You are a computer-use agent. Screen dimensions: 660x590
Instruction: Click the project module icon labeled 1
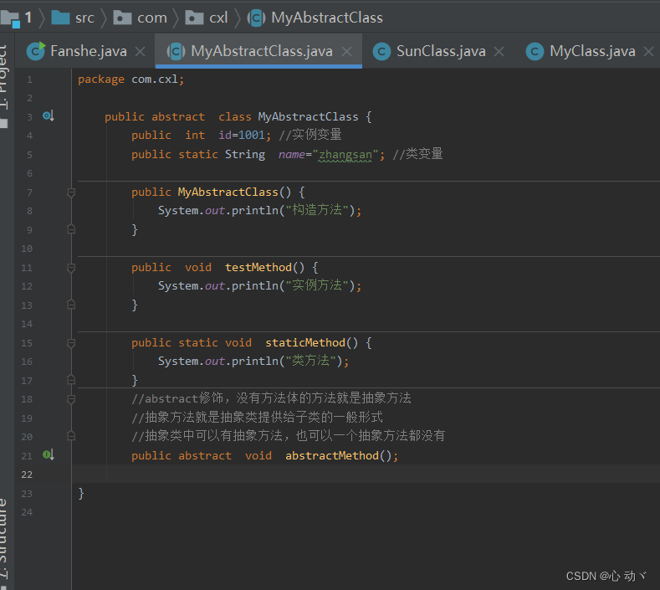[10, 18]
